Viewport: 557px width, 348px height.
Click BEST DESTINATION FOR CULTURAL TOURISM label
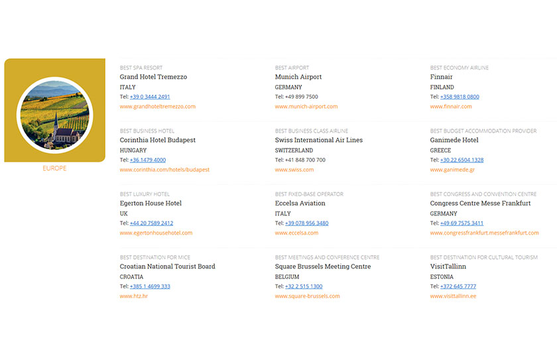click(x=484, y=257)
